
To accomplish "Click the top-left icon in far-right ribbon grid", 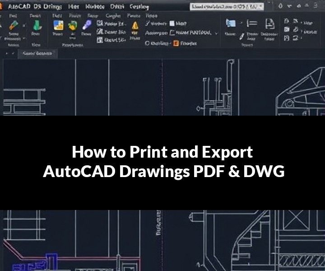I will [x=287, y=21].
